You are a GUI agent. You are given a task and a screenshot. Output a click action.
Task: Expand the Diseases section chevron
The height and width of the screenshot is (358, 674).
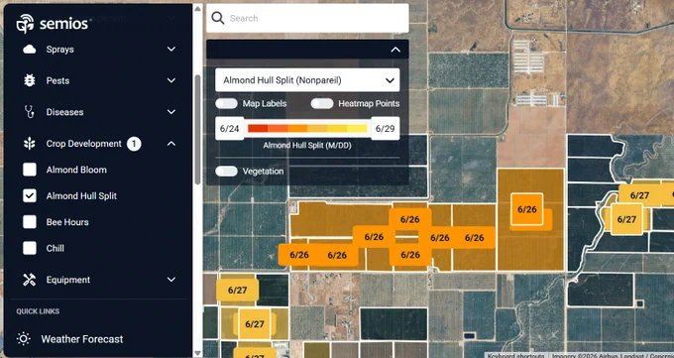171,112
